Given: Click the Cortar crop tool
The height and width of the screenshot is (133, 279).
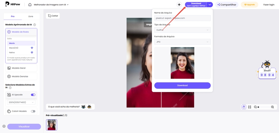Looking at the screenshot, I should coord(53,16).
